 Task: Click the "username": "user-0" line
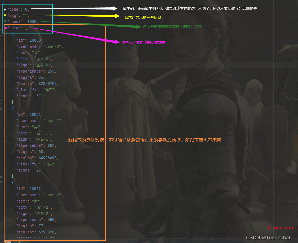pos(39,46)
